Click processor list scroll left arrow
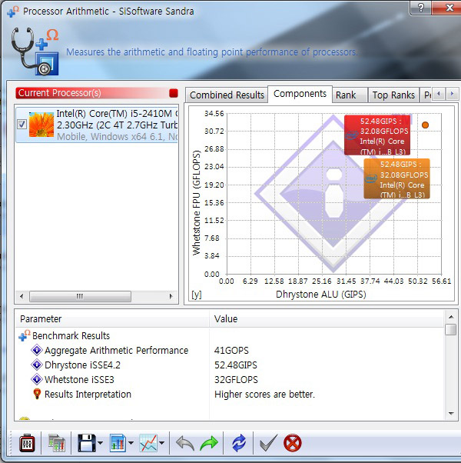Image resolution: width=461 pixels, height=463 pixels. click(22, 296)
